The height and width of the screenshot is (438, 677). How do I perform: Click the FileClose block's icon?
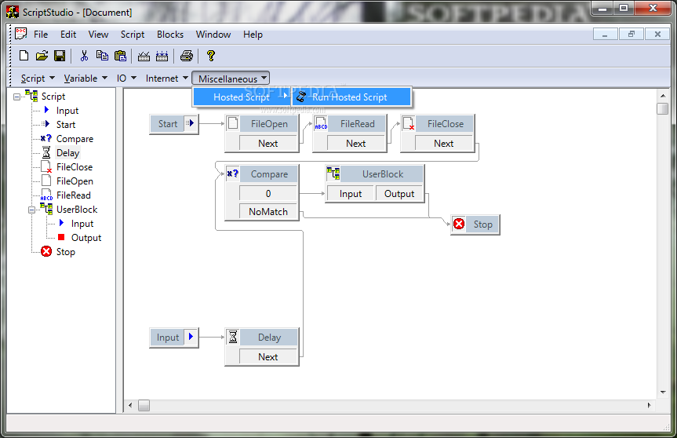[409, 123]
